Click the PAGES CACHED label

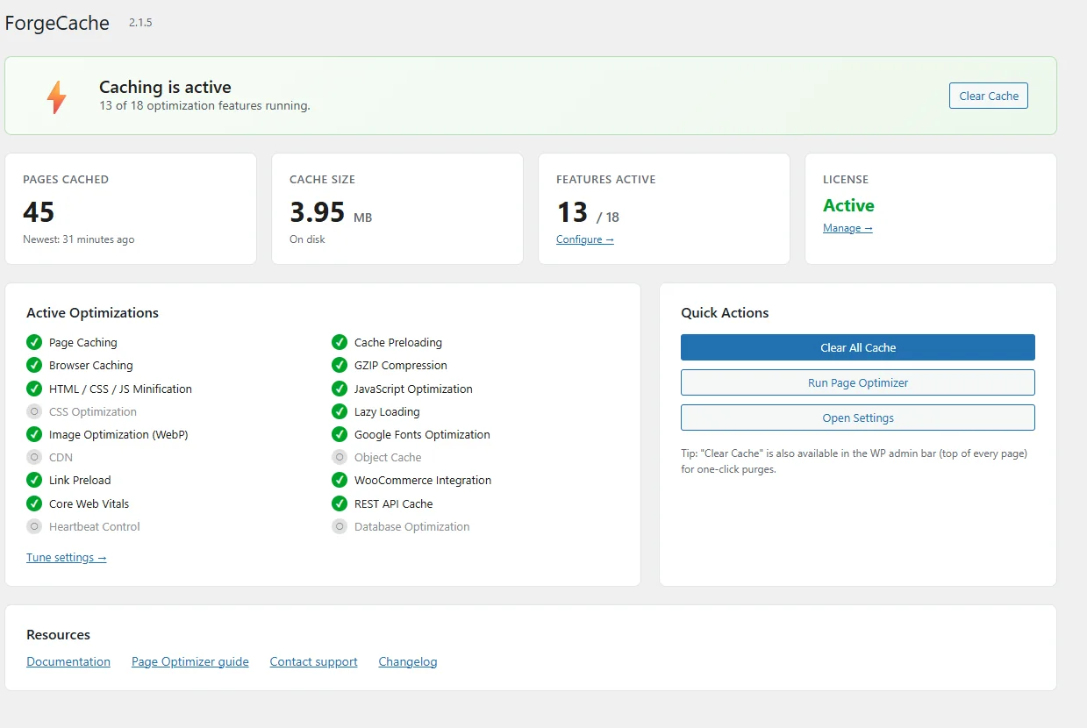click(66, 179)
